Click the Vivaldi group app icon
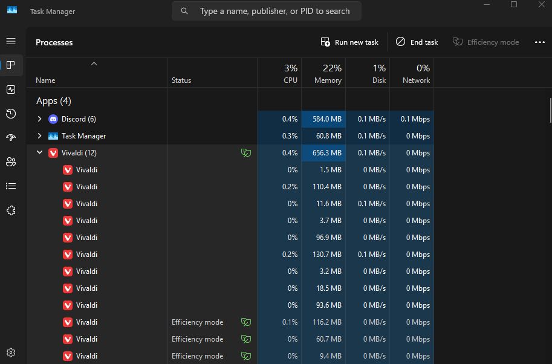This screenshot has height=364, width=552. pos(53,153)
